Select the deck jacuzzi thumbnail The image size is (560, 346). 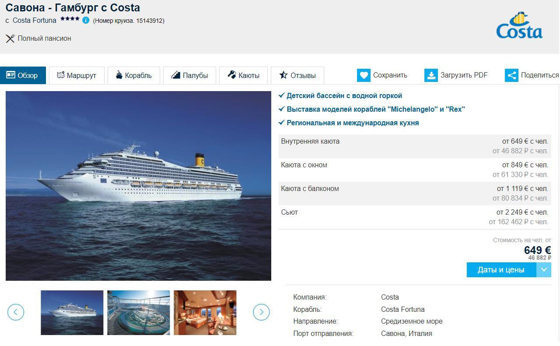pos(139,313)
